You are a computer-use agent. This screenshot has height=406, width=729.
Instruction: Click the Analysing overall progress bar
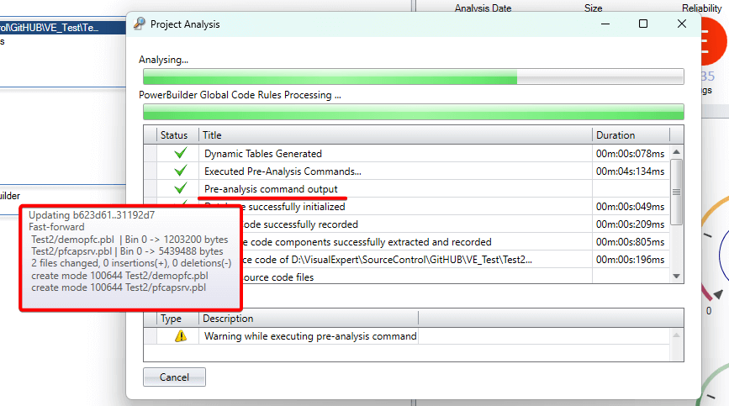(414, 76)
